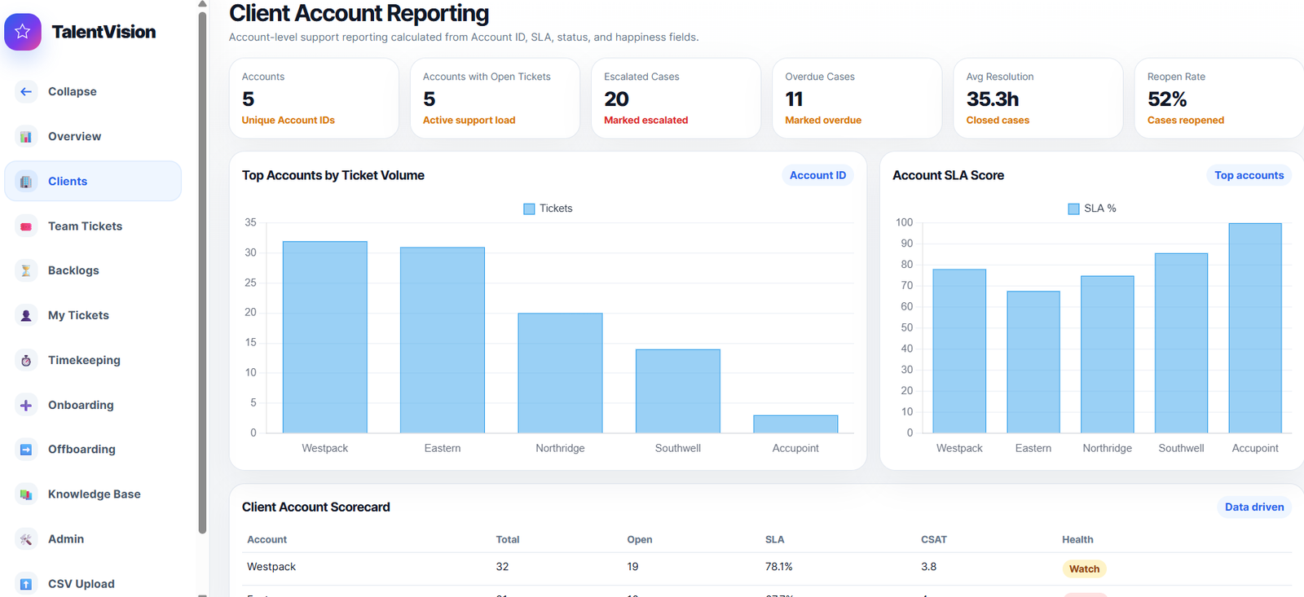Click the Overdue Cases card
This screenshot has width=1304, height=597.
tap(857, 98)
